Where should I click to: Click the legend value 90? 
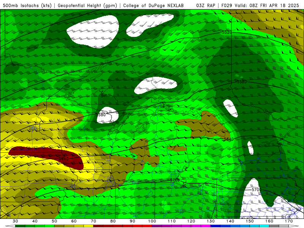click(x=132, y=221)
